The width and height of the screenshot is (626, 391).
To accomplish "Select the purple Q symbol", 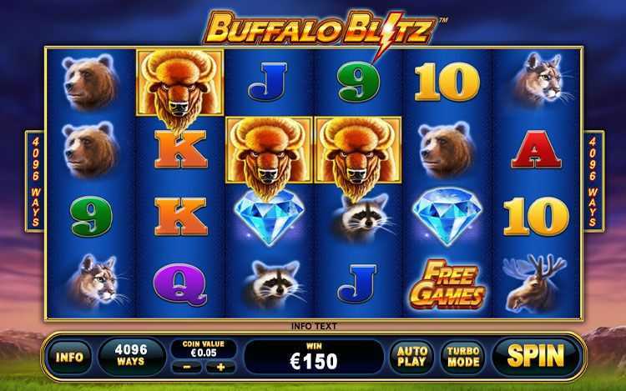I will (179, 284).
